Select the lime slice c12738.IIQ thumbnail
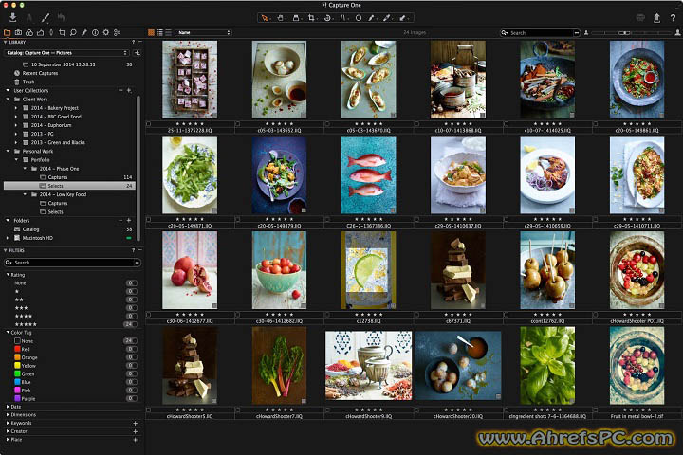 [x=368, y=270]
